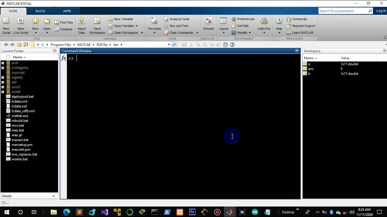Go forward in folder history
Image resolution: width=387 pixels, height=217 pixels.
[12, 45]
